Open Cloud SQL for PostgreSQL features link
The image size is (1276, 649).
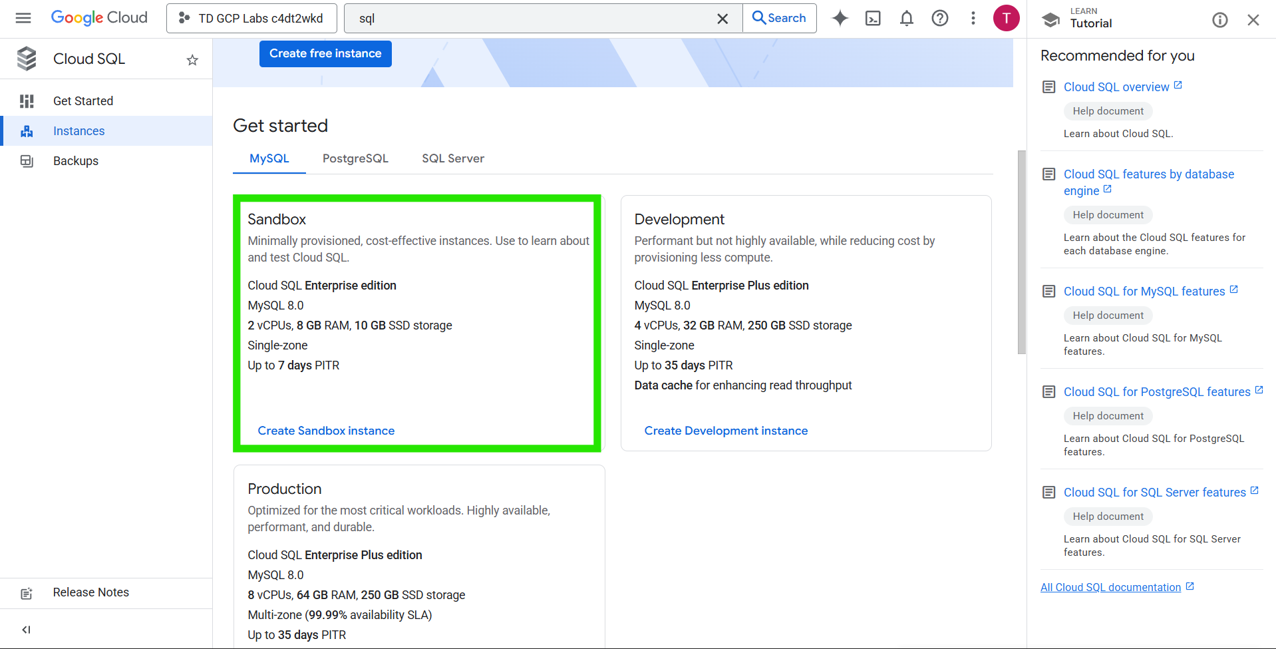coord(1157,392)
